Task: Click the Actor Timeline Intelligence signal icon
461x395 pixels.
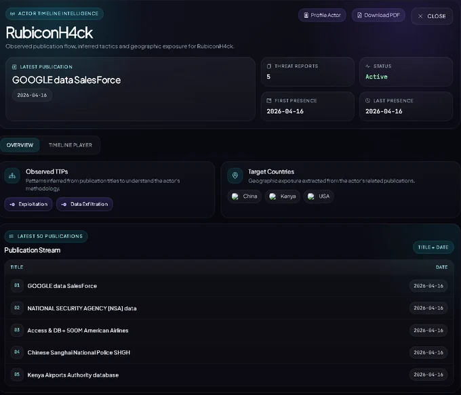Action: [x=12, y=14]
